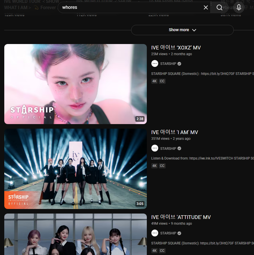The width and height of the screenshot is (254, 255).
Task: Click the title IVE 아이브 'XOXZ' MV
Action: pos(176,47)
